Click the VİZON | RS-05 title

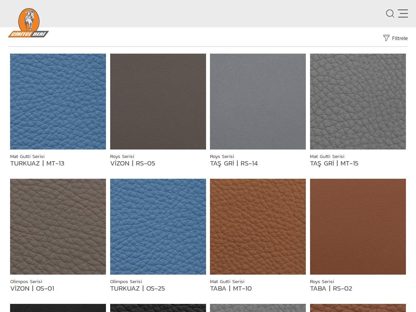pos(133,163)
